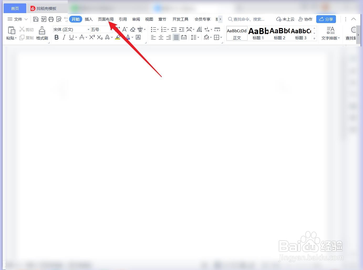Open the vertical three-dots more menu
The image size is (363, 270).
click(x=346, y=19)
